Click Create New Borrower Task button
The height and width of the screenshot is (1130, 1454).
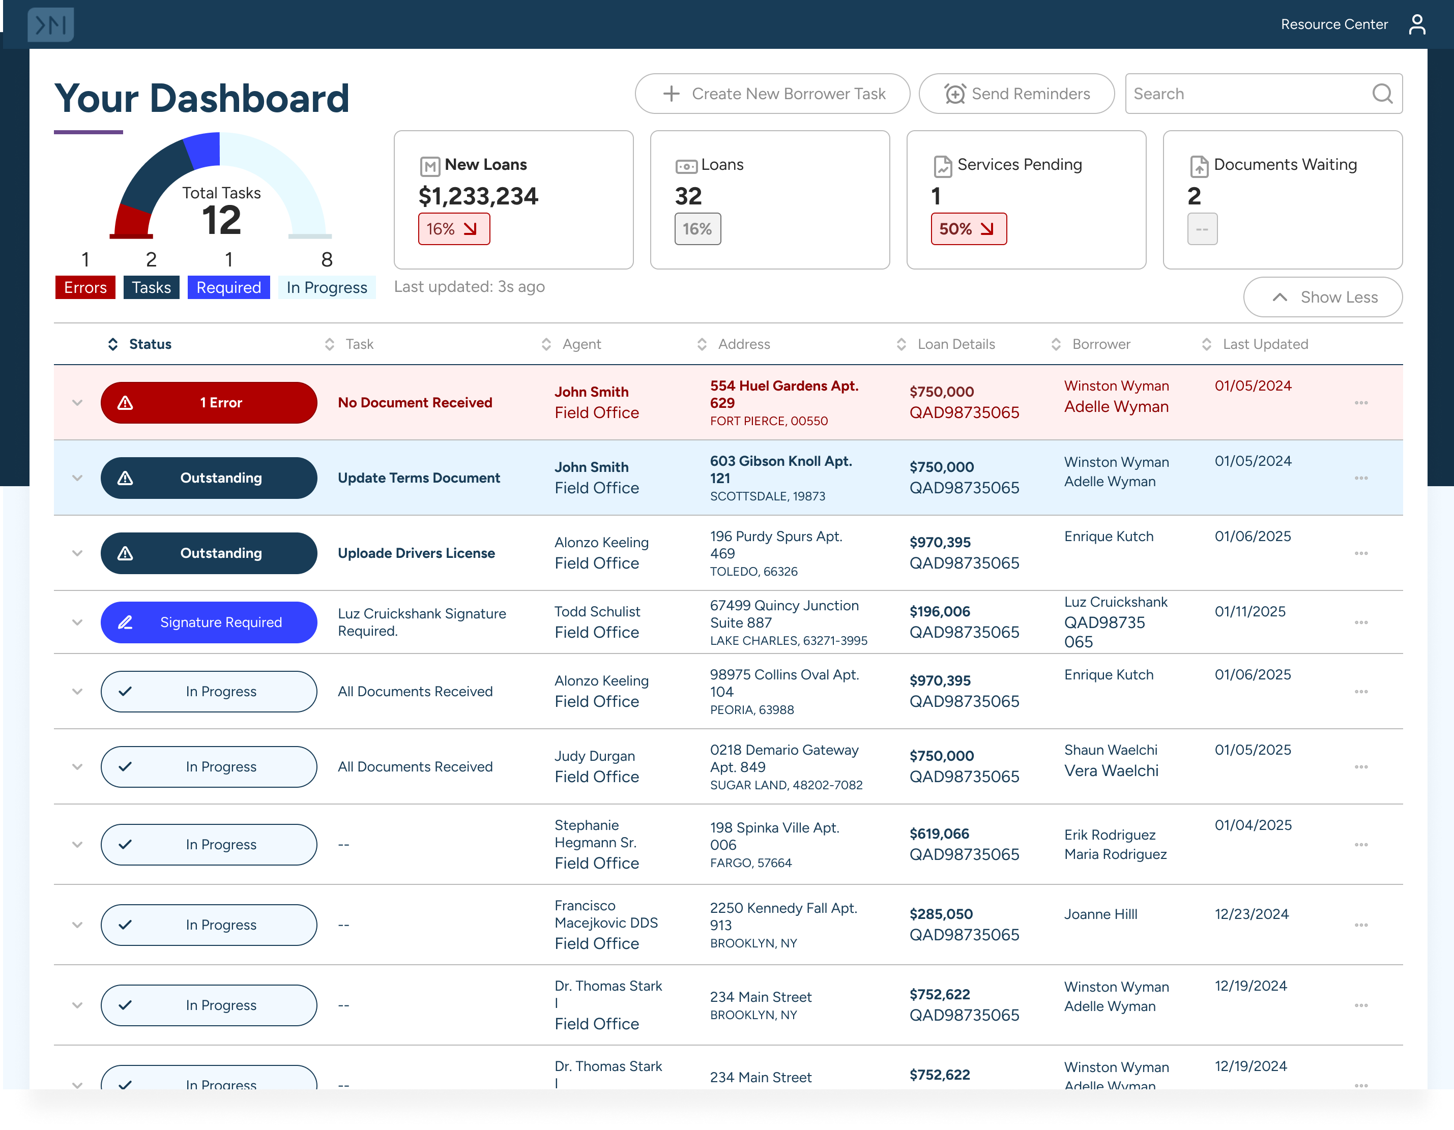tap(772, 94)
